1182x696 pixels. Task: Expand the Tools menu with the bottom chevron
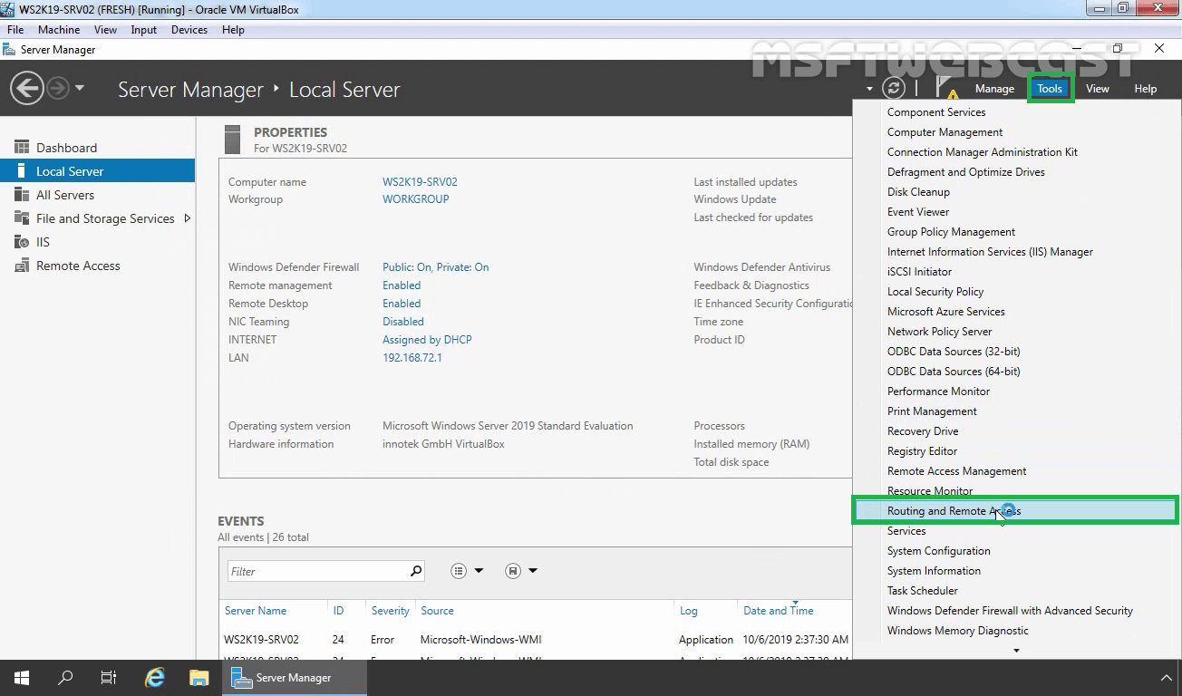point(1017,649)
